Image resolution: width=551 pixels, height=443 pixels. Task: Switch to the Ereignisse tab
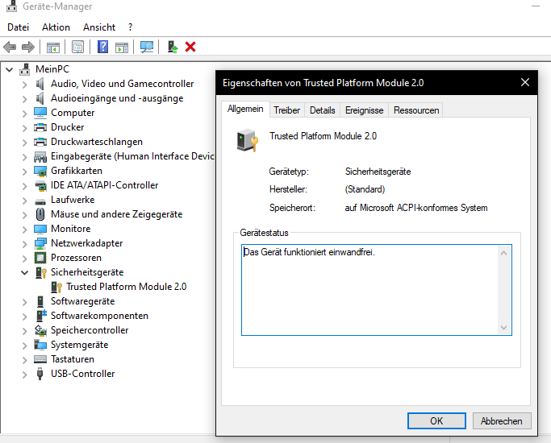(x=364, y=110)
